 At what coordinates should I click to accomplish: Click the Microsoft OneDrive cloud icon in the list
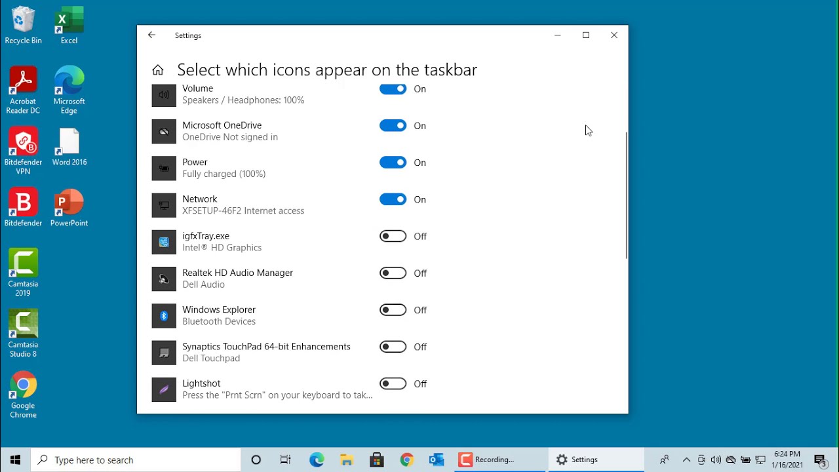(164, 132)
